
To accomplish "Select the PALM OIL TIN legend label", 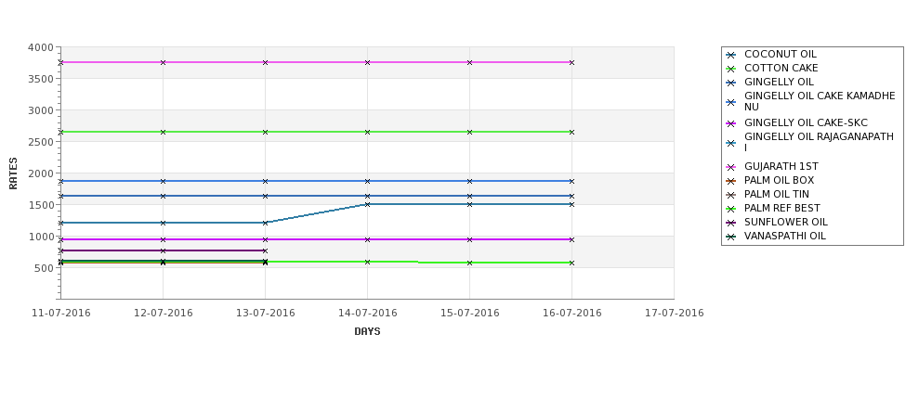I will tap(777, 195).
